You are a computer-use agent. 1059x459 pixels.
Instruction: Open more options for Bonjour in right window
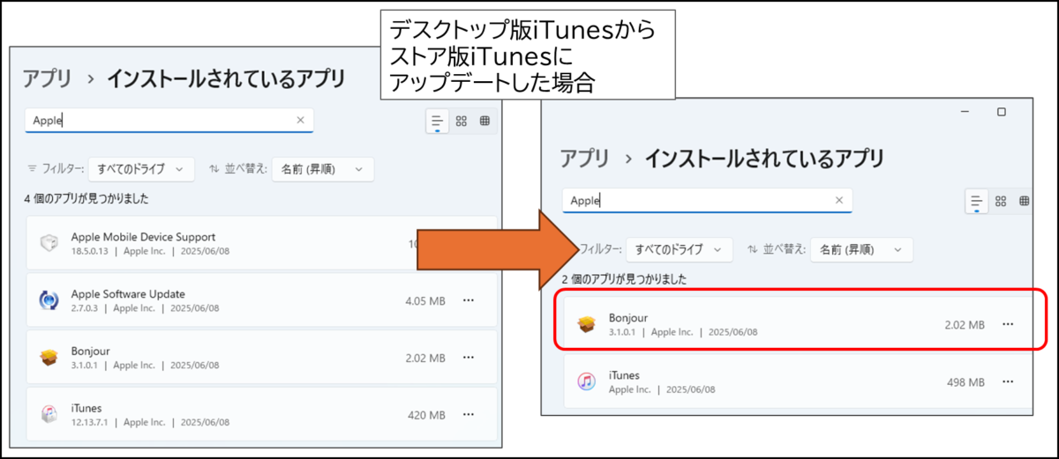[x=1008, y=324]
